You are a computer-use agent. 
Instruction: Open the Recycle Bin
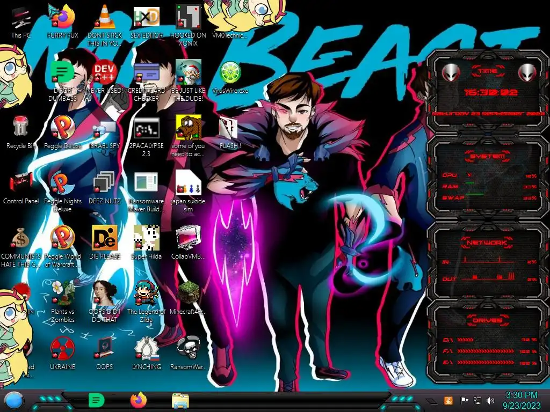21,132
